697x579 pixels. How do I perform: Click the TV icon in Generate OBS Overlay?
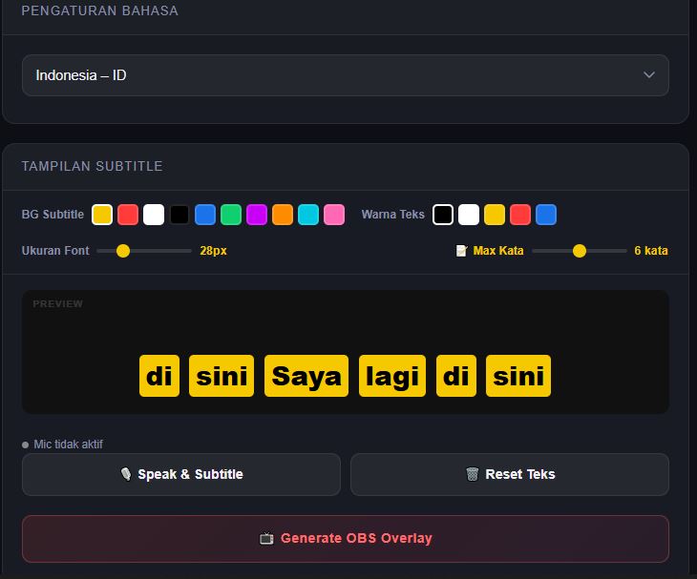coord(266,539)
